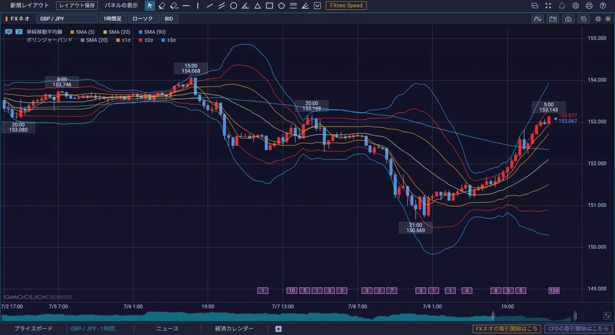Open the 経済カレンダー tab
Screen dimensions: 615x335
234,329
